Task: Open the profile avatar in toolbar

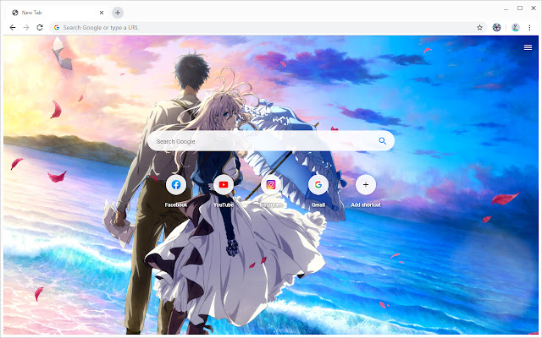Action: (516, 28)
